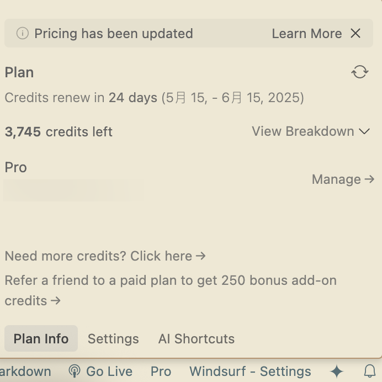Screen dimensions: 382x382
Task: Click the Go Live broadcast icon
Action: (x=75, y=372)
